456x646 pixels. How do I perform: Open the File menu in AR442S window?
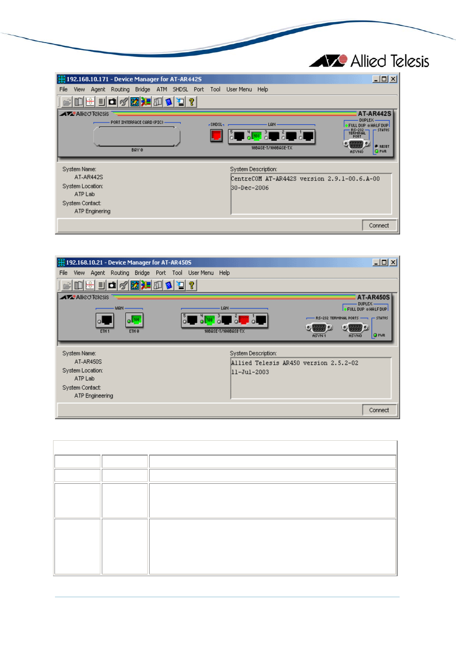click(64, 89)
